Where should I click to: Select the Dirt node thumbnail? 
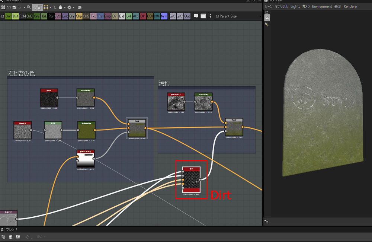(x=191, y=179)
